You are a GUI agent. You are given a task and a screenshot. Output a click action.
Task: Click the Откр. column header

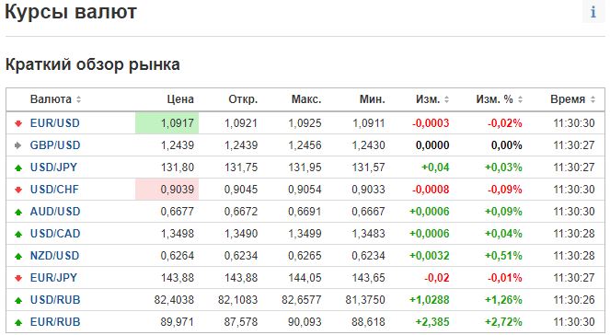pyautogui.click(x=243, y=99)
